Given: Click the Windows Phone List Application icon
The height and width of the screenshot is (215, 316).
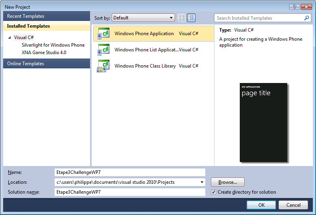Looking at the screenshot, I should pyautogui.click(x=103, y=50).
